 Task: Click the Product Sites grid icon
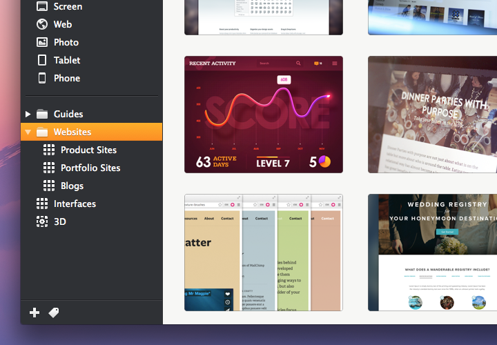coord(49,150)
